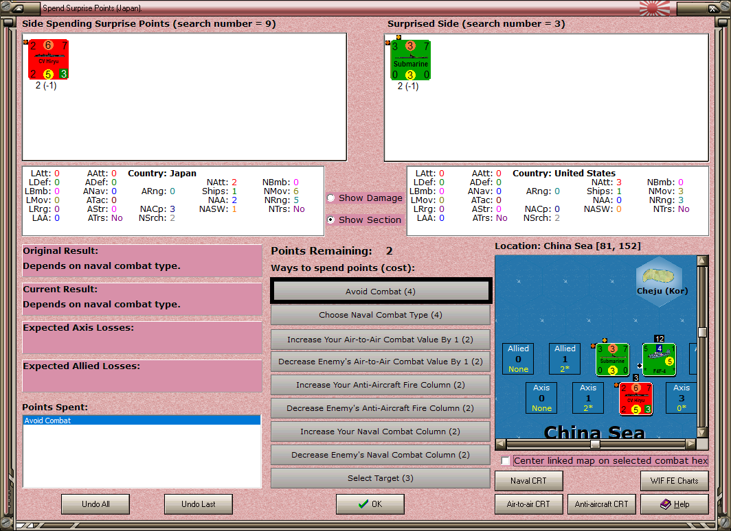731x531 pixels.
Task: Select the Show Damage radio button
Action: (x=331, y=198)
